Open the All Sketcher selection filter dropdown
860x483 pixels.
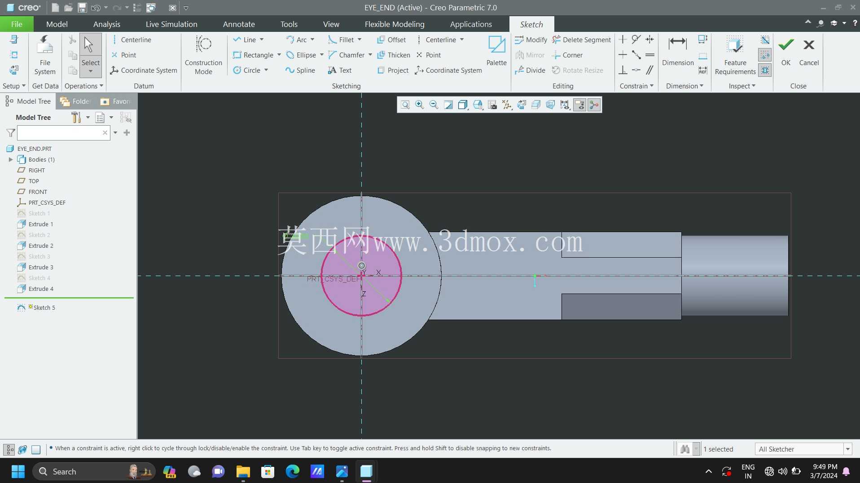pos(847,449)
